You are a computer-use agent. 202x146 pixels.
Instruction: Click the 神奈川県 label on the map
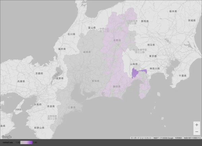pos(155,69)
